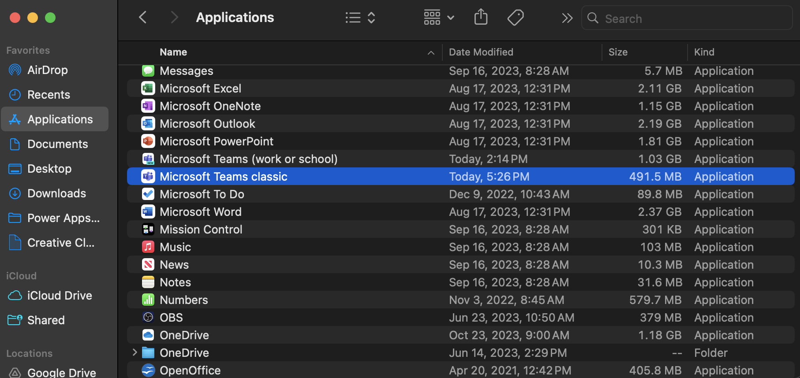Click the Messages app icon
The height and width of the screenshot is (378, 800).
(148, 70)
